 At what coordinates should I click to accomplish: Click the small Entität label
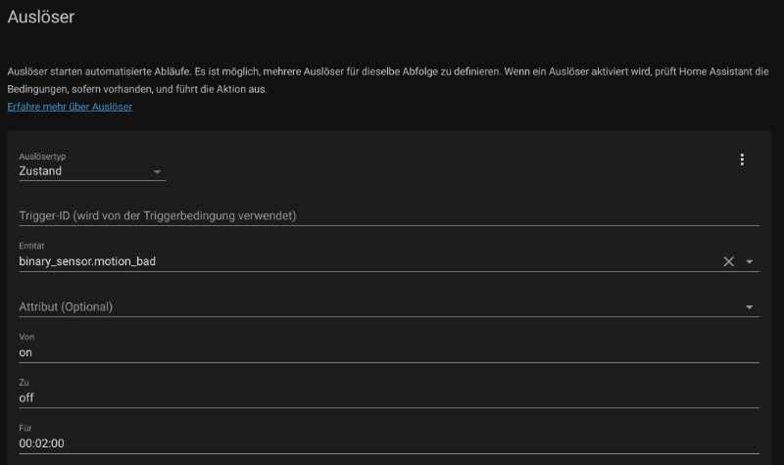[31, 246]
